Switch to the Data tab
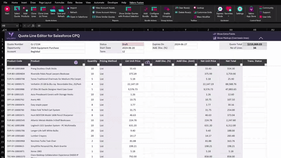 coord(70,2)
